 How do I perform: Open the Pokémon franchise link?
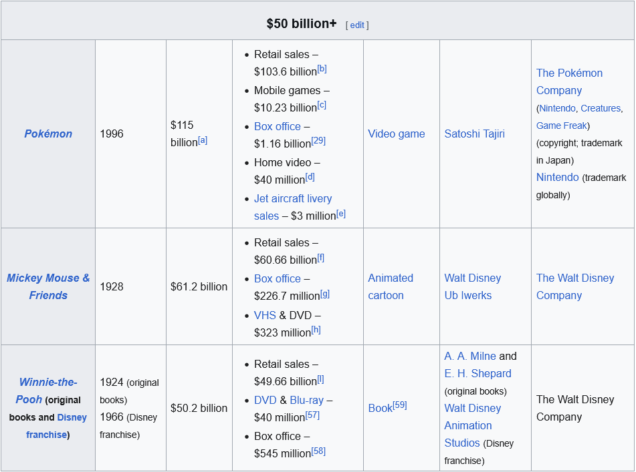pyautogui.click(x=48, y=134)
